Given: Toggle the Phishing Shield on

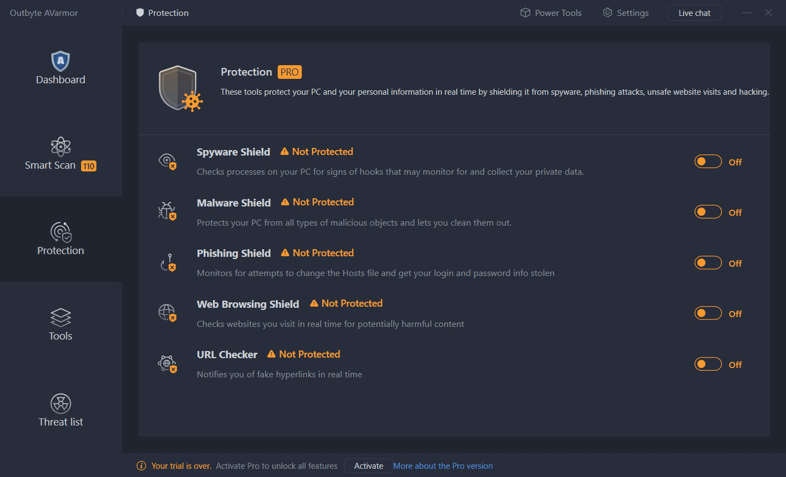Looking at the screenshot, I should tap(708, 263).
